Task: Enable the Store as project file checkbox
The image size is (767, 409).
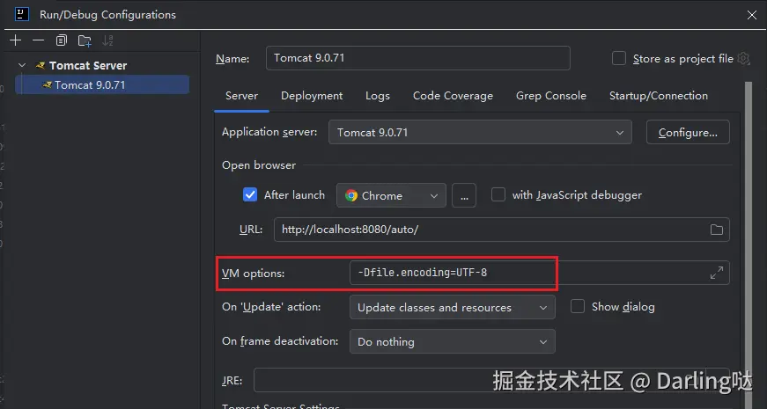Action: (x=619, y=59)
